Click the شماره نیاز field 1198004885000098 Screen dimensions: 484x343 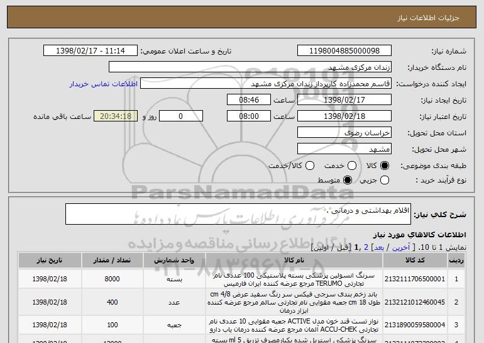pos(344,51)
